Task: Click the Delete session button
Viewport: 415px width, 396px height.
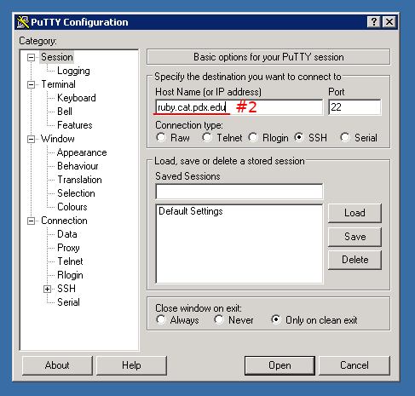Action: [354, 260]
